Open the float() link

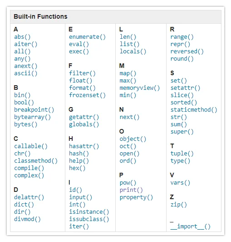(80, 81)
